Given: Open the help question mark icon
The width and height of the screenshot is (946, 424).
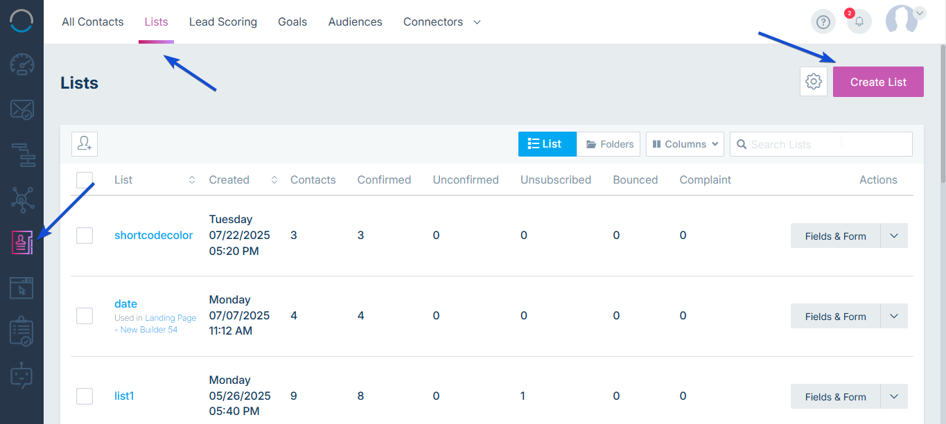Looking at the screenshot, I should click(823, 22).
